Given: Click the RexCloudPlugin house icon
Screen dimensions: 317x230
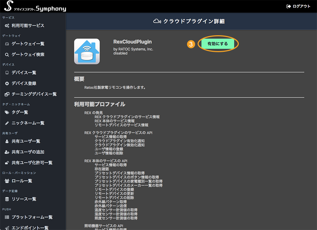Looking at the screenshot, I should point(87,51).
